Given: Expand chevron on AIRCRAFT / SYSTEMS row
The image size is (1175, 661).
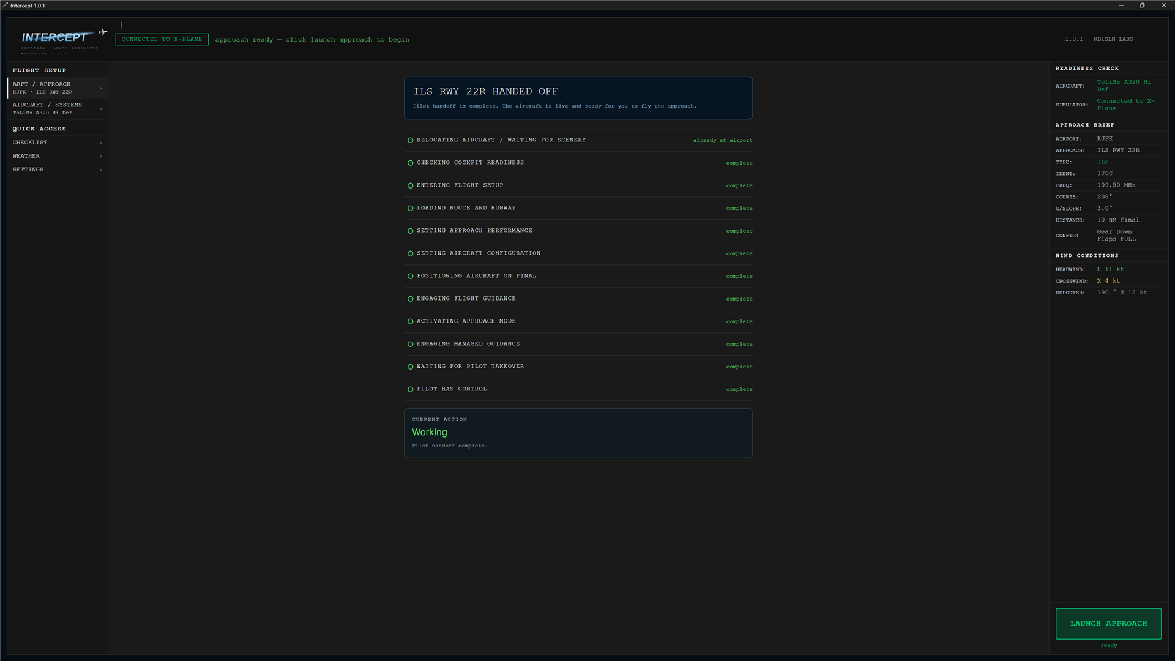Looking at the screenshot, I should [x=101, y=109].
